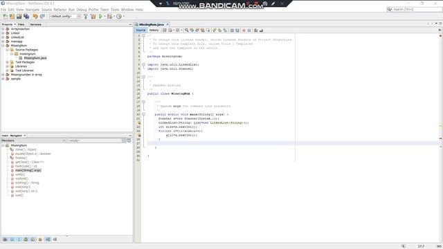Click the Stop Macro Recording icon
Image resolution: width=443 pixels, height=249 pixels.
coord(249,30)
